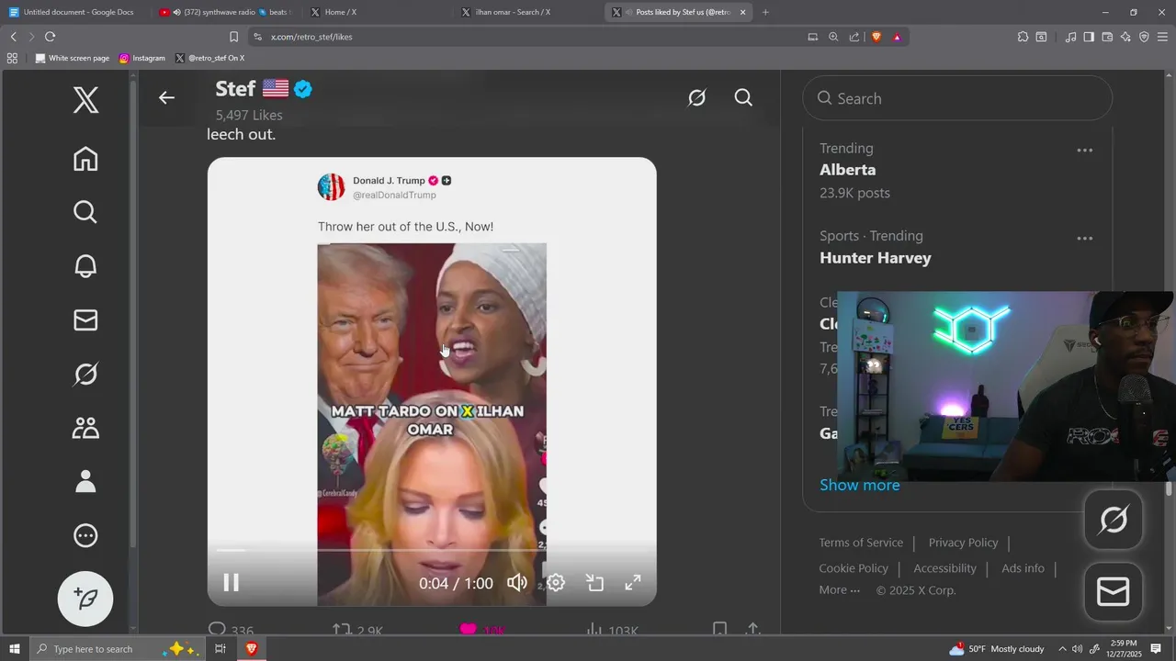Mute the video volume
Viewport: 1176px width, 661px height.
(x=517, y=582)
